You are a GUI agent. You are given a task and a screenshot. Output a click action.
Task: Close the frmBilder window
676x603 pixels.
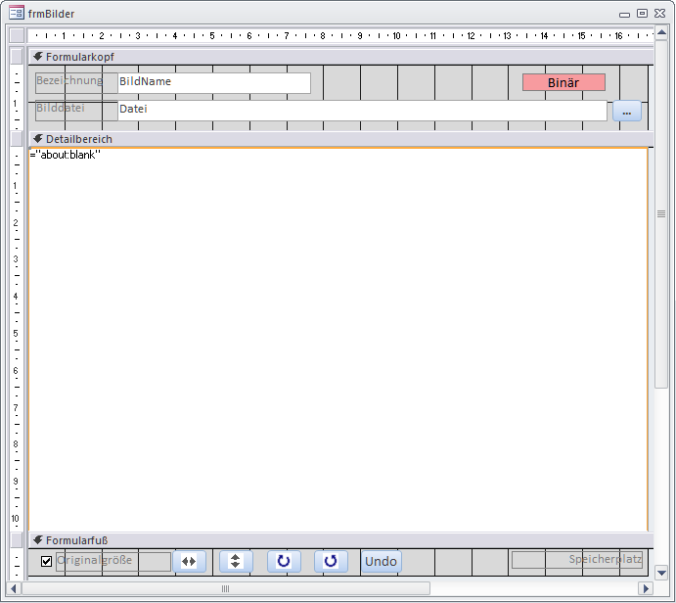[659, 14]
